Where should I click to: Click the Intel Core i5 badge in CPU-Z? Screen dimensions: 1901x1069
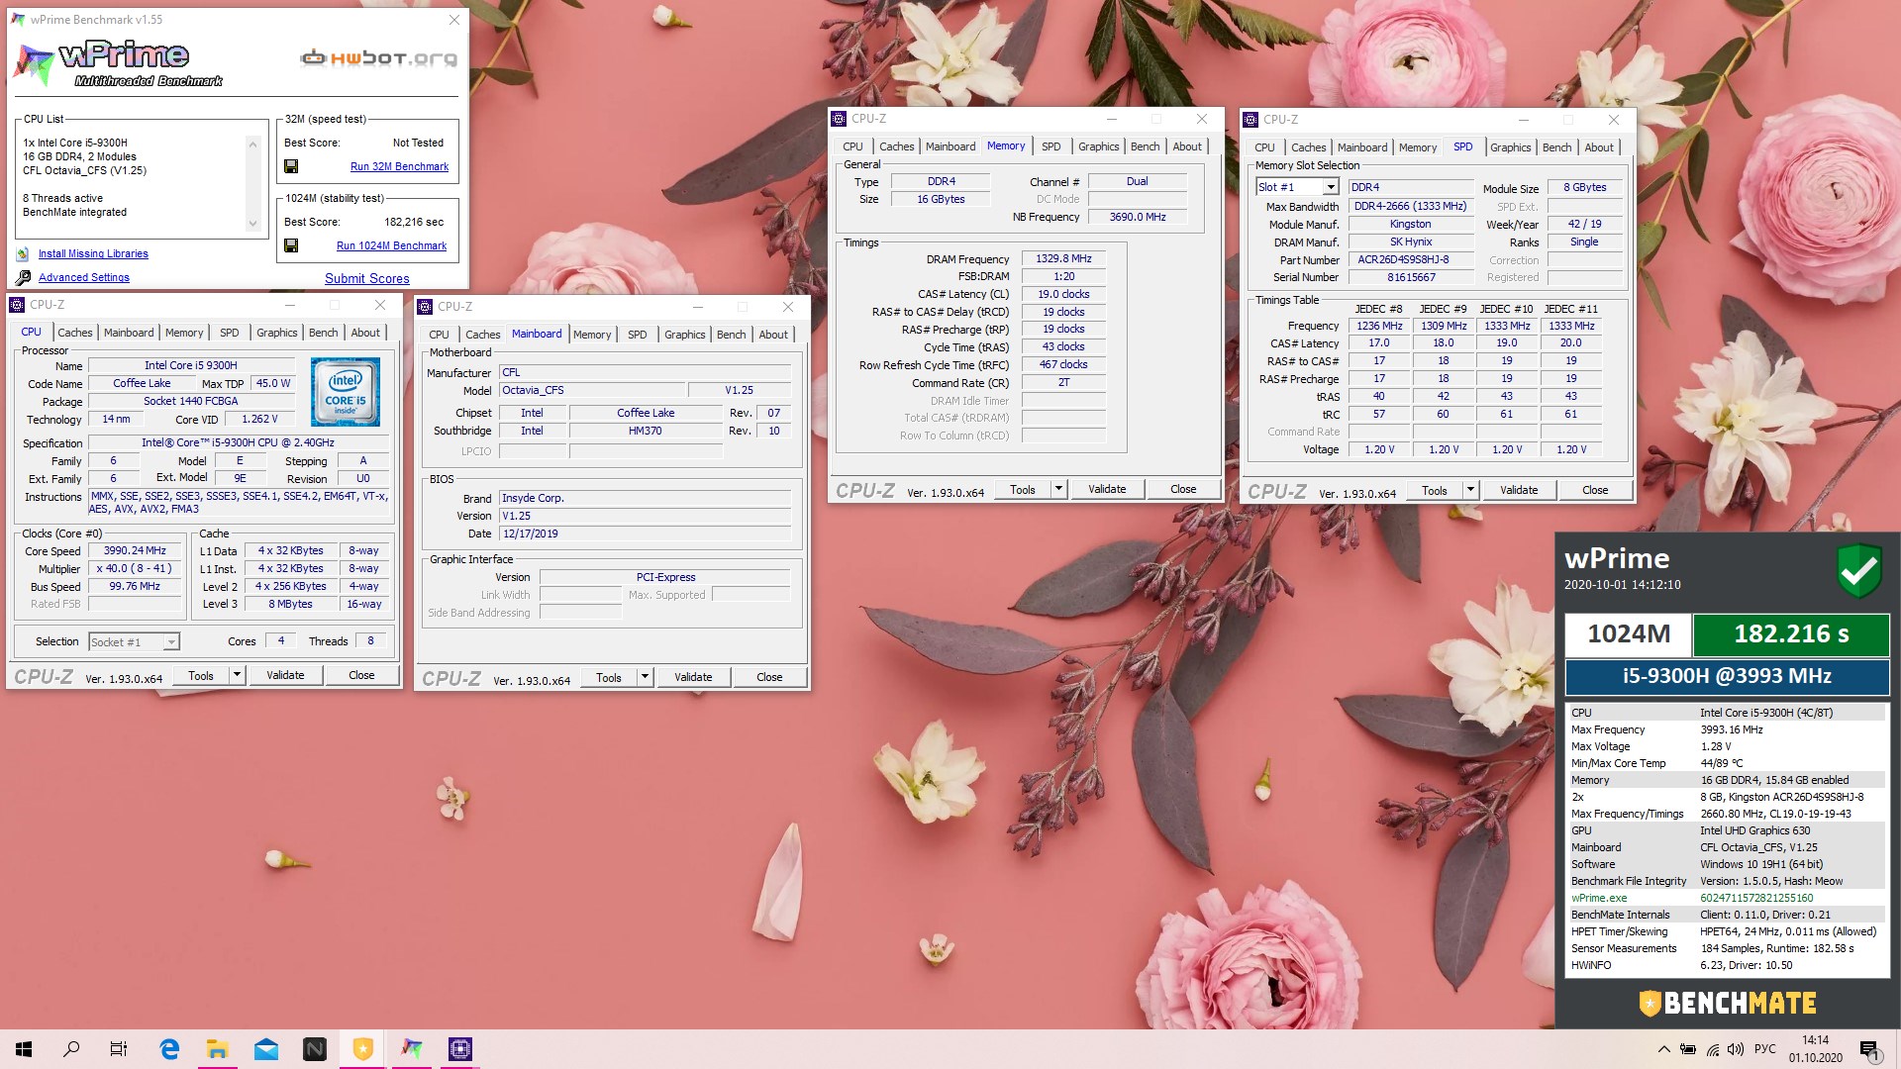[346, 392]
